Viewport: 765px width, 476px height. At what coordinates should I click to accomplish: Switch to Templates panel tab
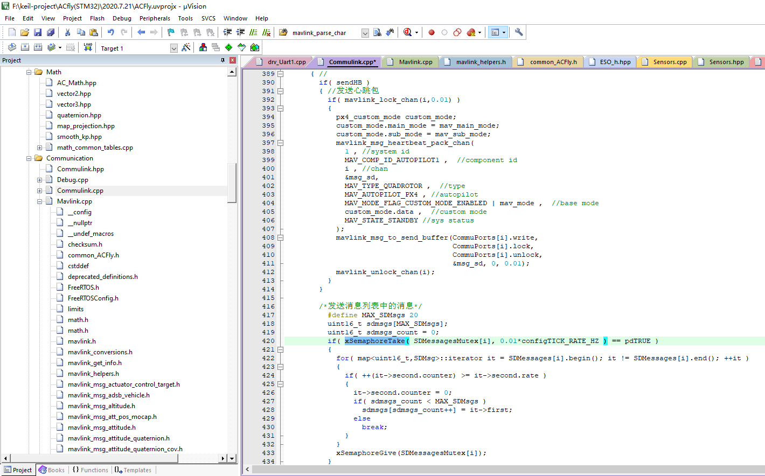pyautogui.click(x=133, y=470)
